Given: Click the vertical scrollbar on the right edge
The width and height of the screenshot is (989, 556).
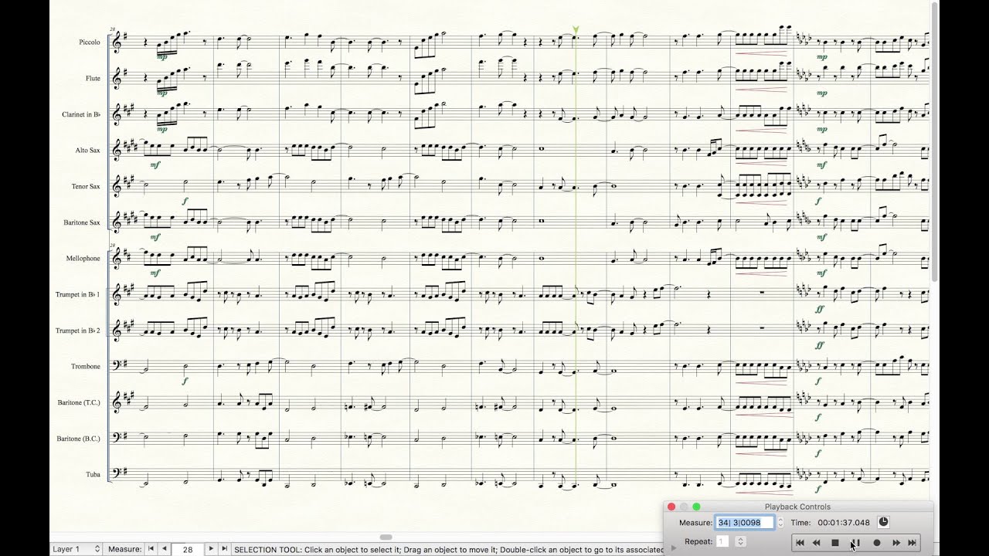Looking at the screenshot, I should [936, 143].
